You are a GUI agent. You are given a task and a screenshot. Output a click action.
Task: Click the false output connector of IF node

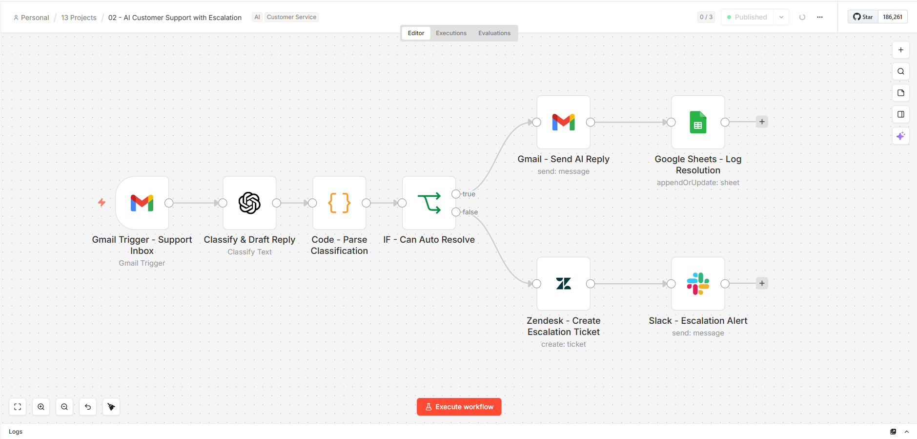[456, 212]
